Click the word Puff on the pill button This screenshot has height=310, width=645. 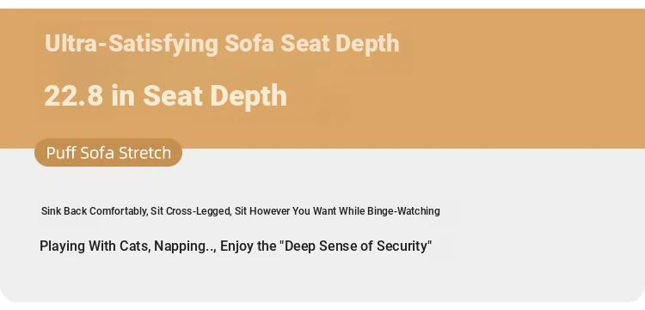point(61,152)
